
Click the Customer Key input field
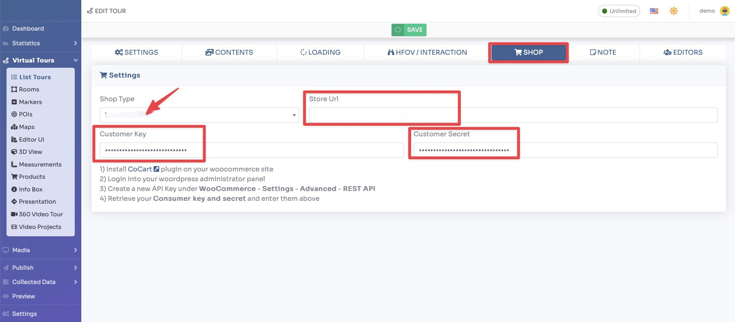pyautogui.click(x=252, y=150)
